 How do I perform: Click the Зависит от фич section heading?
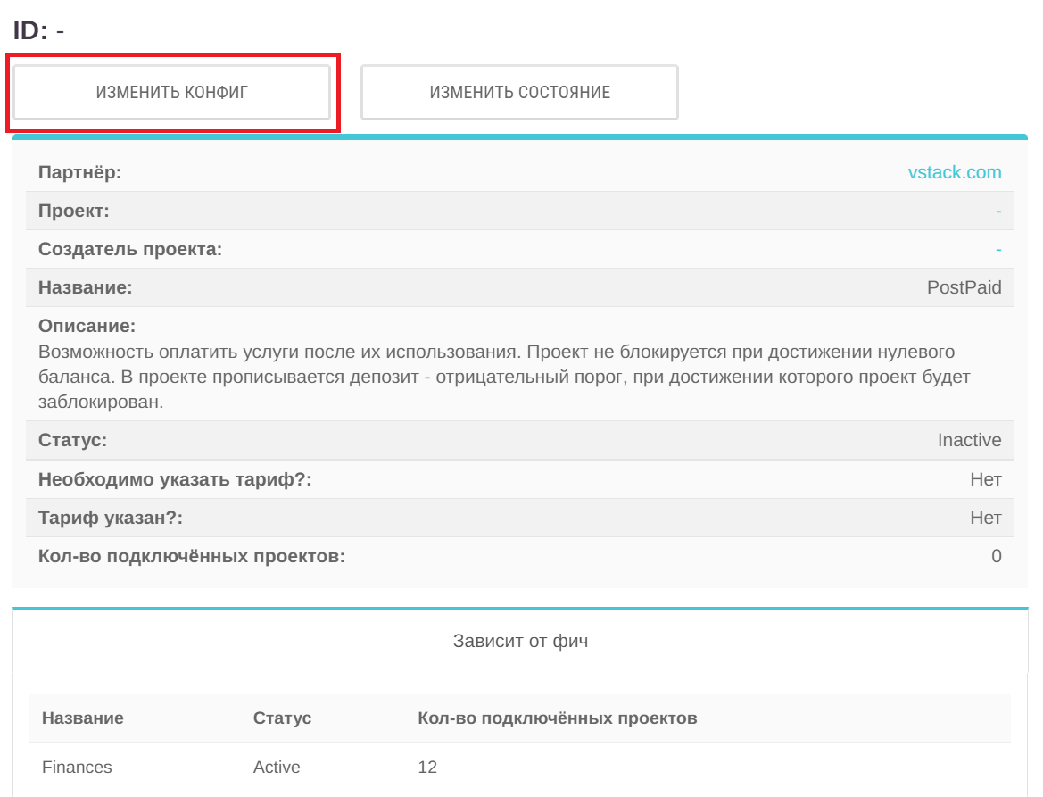coord(520,641)
